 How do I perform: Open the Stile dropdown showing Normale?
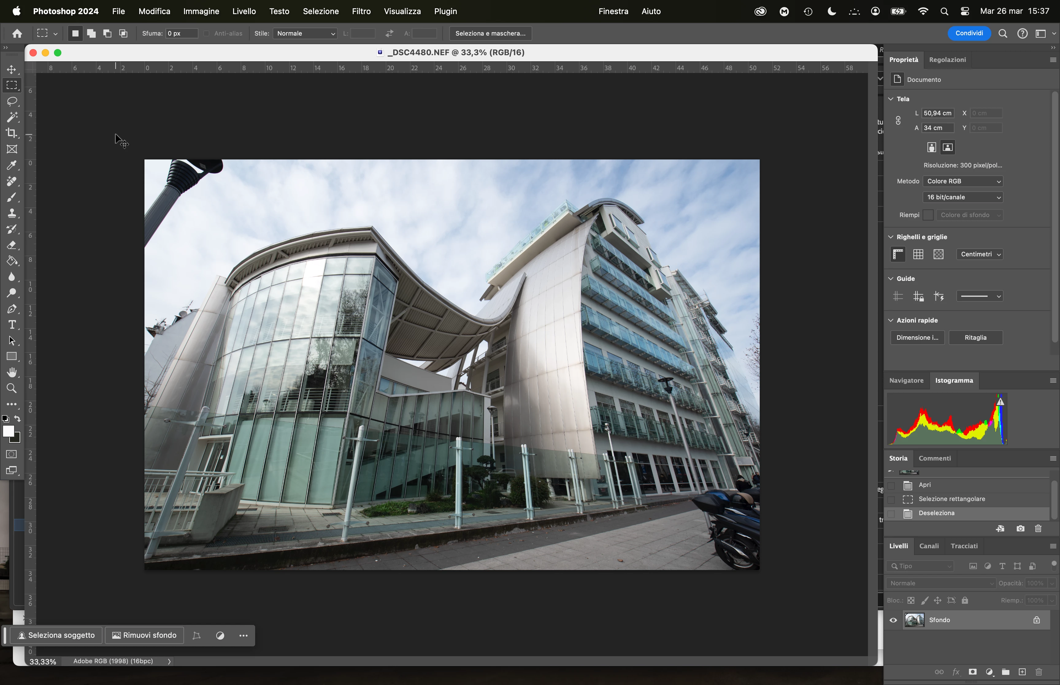tap(305, 33)
